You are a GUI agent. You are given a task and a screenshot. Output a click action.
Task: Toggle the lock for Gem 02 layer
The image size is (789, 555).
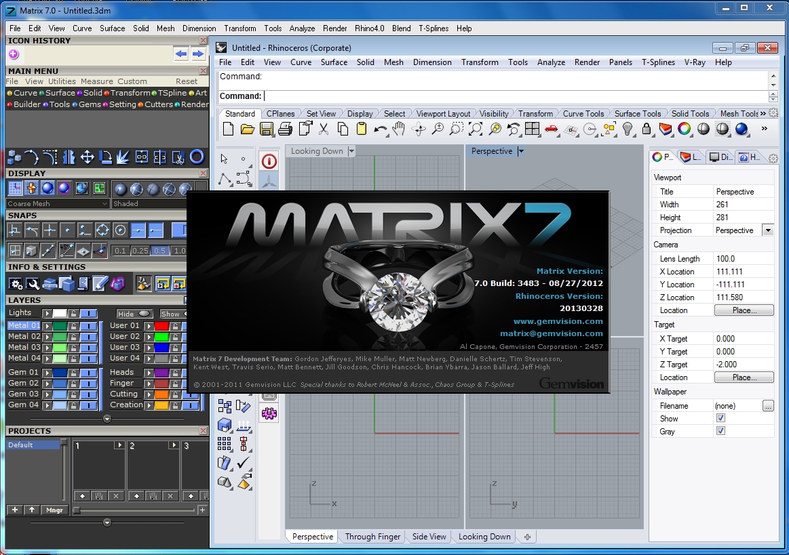(73, 384)
